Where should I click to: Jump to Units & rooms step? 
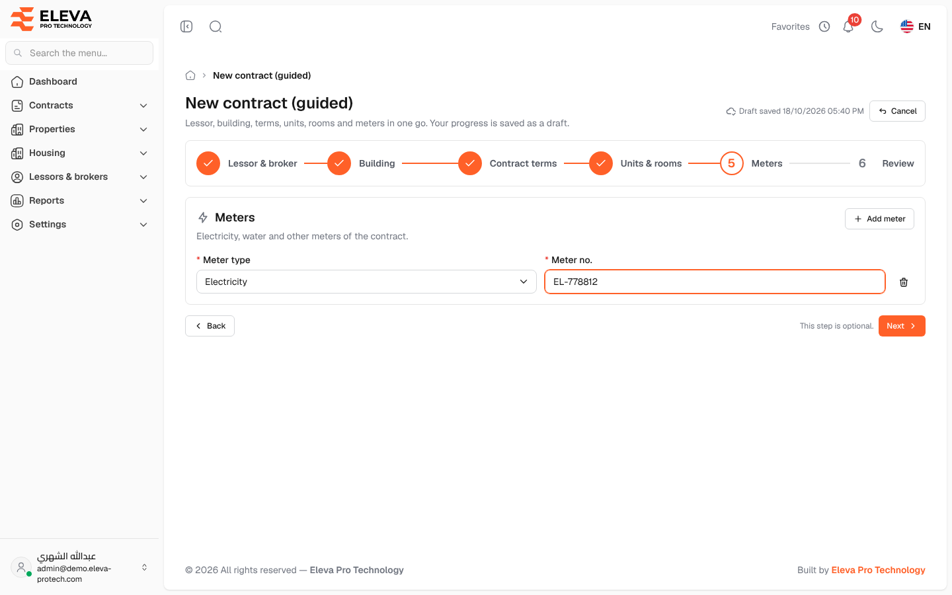[x=635, y=163]
